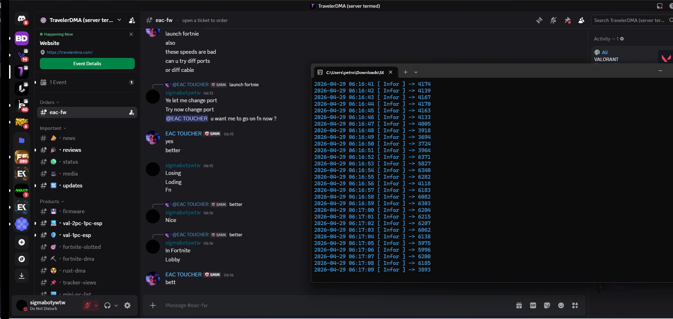Open the media channel
This screenshot has width=673, height=319.
[87, 174]
